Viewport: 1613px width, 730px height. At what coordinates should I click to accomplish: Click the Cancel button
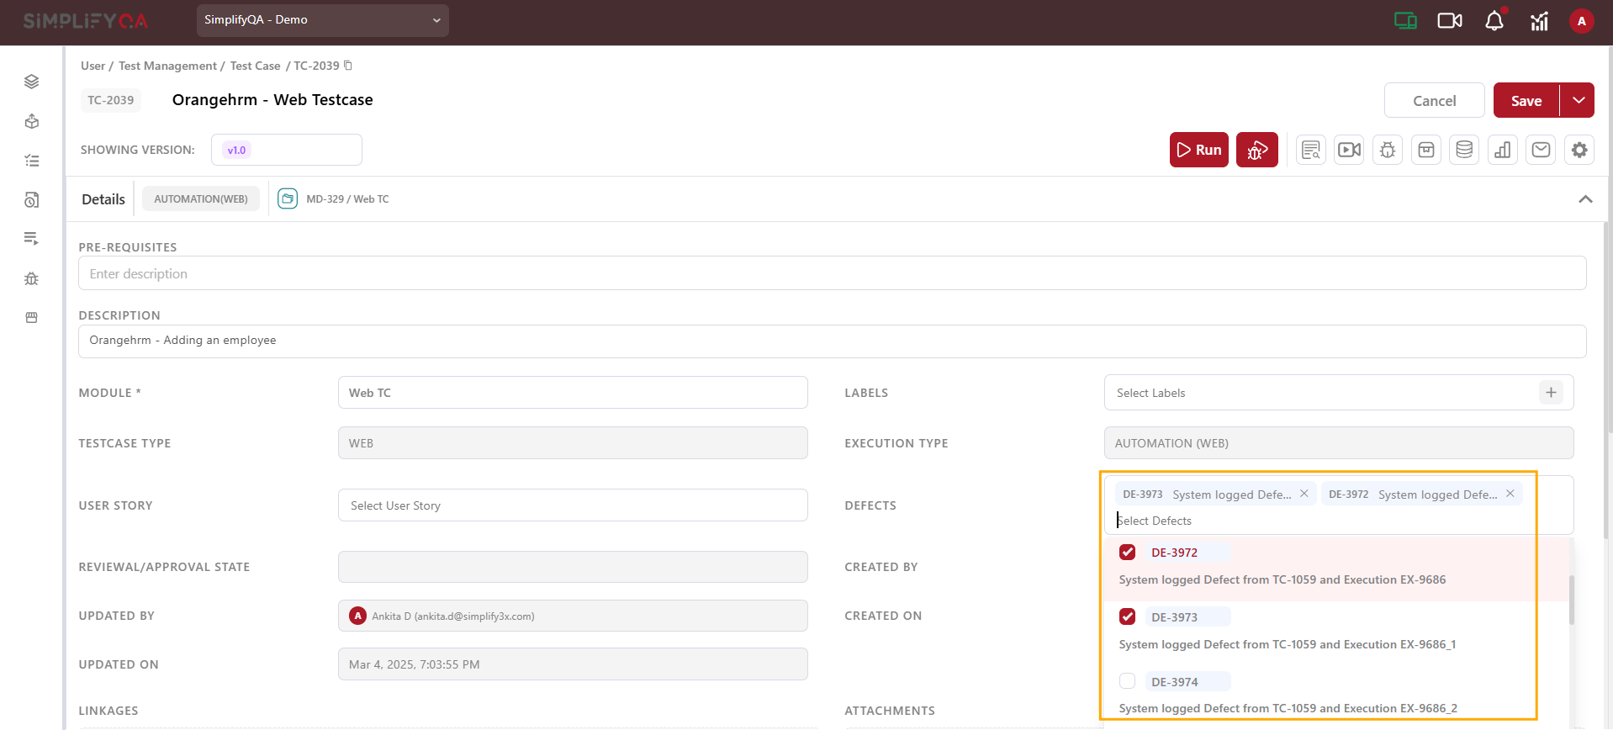pos(1434,100)
